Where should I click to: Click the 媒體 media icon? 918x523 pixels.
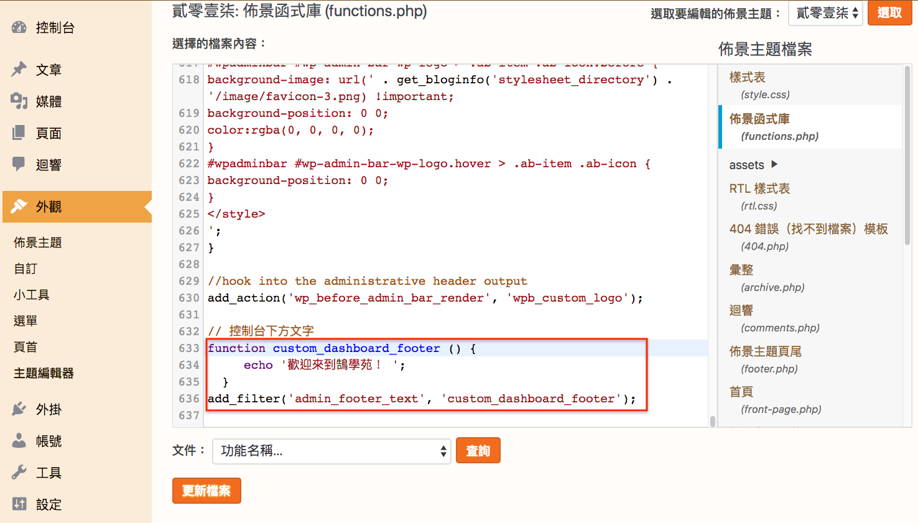click(19, 101)
